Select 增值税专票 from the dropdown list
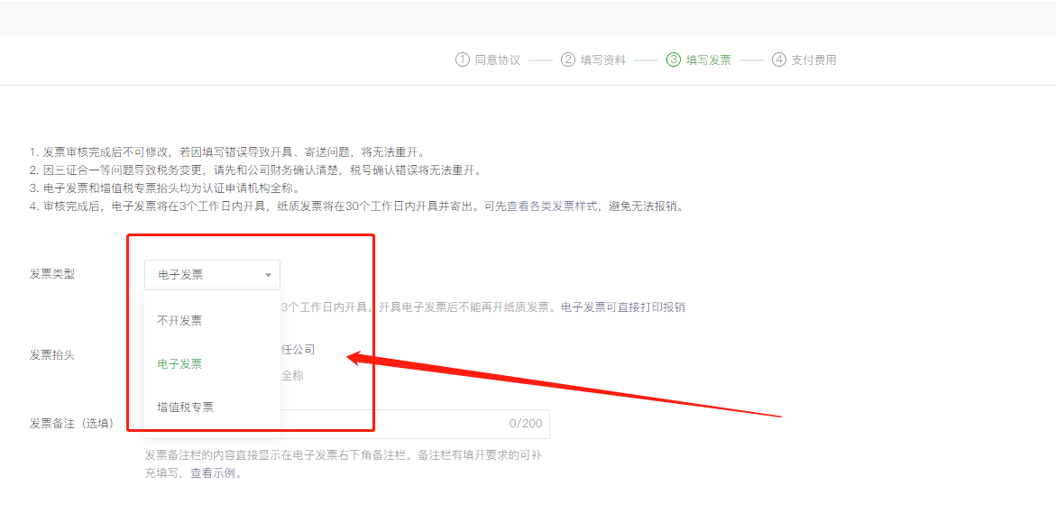This screenshot has height=513, width=1056. [x=185, y=408]
